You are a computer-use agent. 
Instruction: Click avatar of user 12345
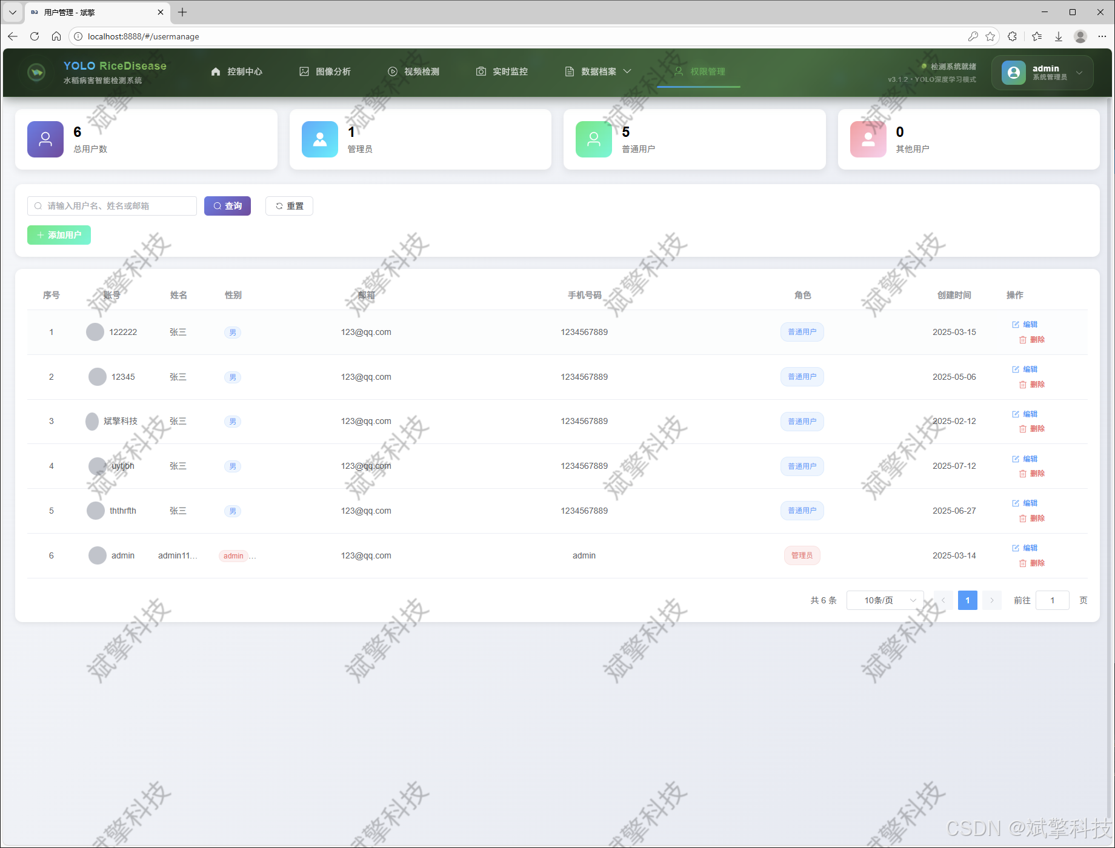[x=98, y=377]
